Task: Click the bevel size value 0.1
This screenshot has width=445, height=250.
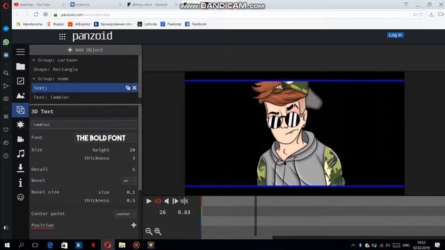Action: 131,192
